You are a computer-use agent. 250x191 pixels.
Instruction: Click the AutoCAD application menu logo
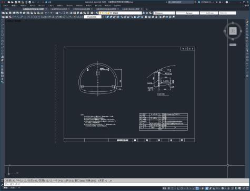point(3,2)
